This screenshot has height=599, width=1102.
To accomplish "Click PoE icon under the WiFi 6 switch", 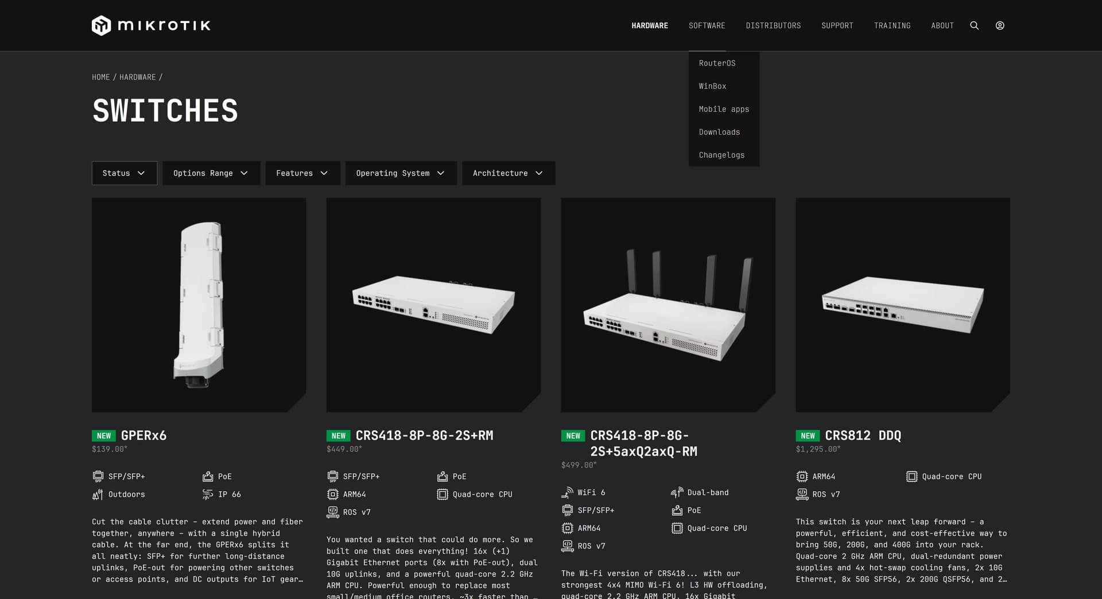I will click(x=677, y=510).
